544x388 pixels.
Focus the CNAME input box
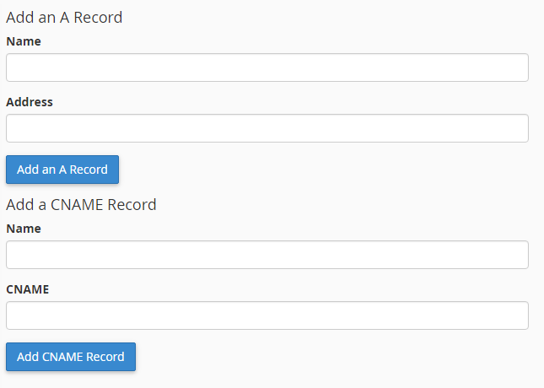click(x=267, y=315)
